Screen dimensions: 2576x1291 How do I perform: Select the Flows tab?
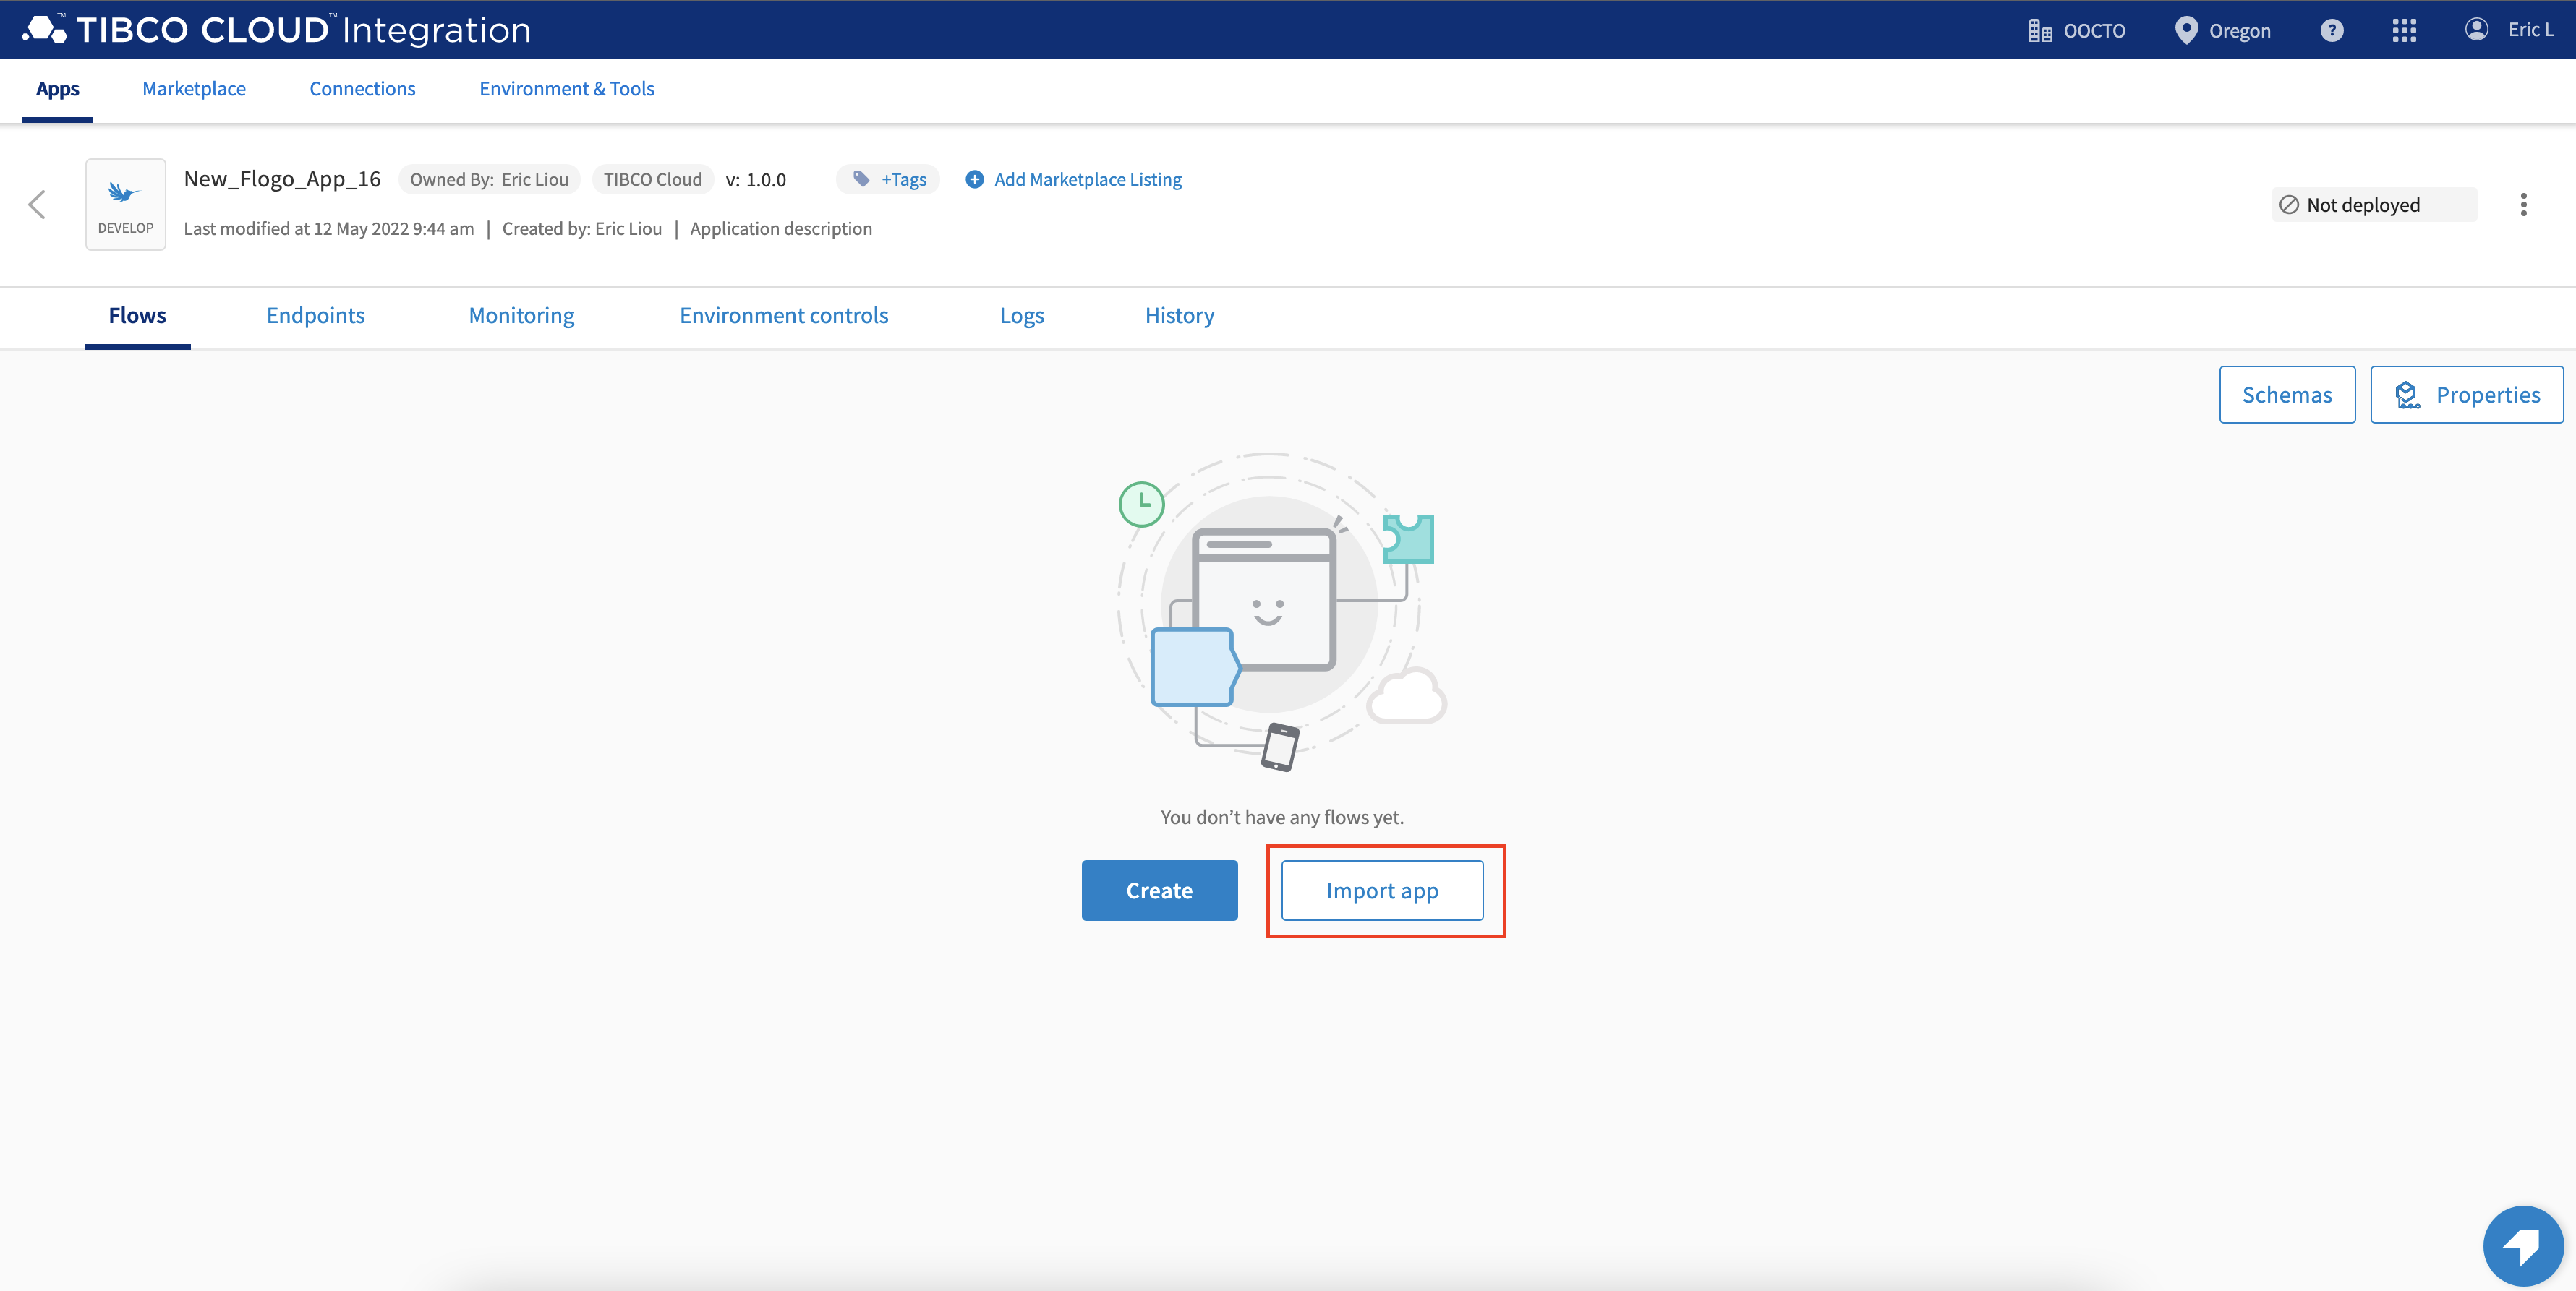(x=137, y=314)
